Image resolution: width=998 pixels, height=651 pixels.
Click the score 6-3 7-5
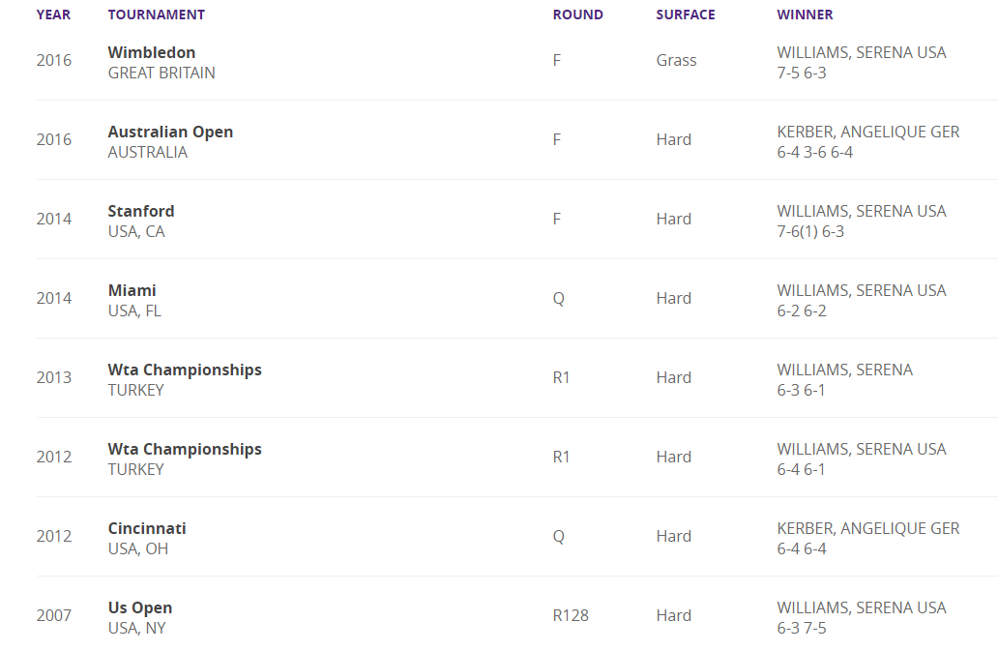[802, 628]
